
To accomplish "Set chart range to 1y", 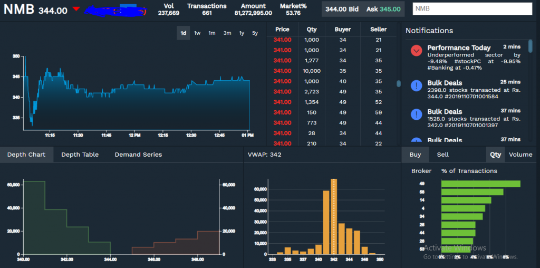I will 242,33.
